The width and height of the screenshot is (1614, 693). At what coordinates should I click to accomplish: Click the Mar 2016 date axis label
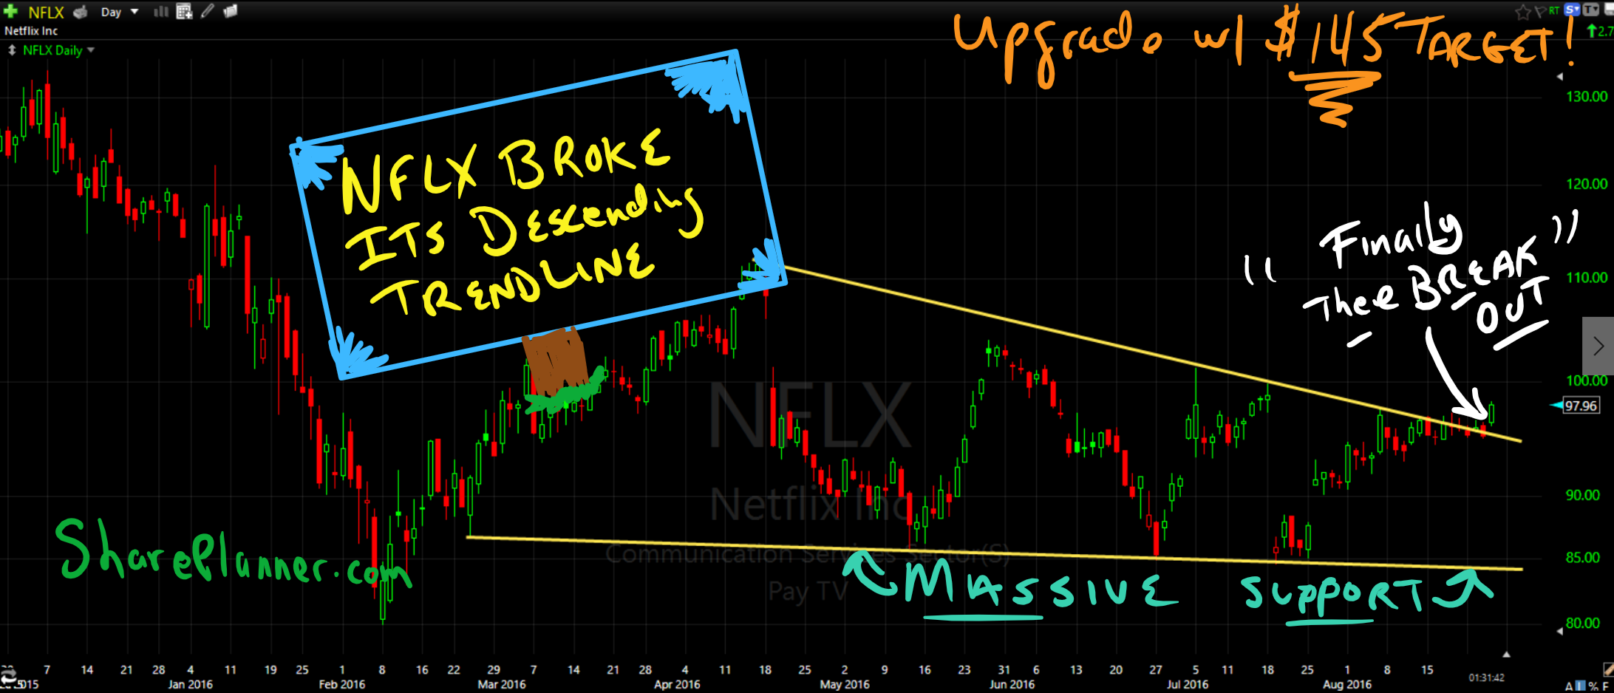(501, 684)
